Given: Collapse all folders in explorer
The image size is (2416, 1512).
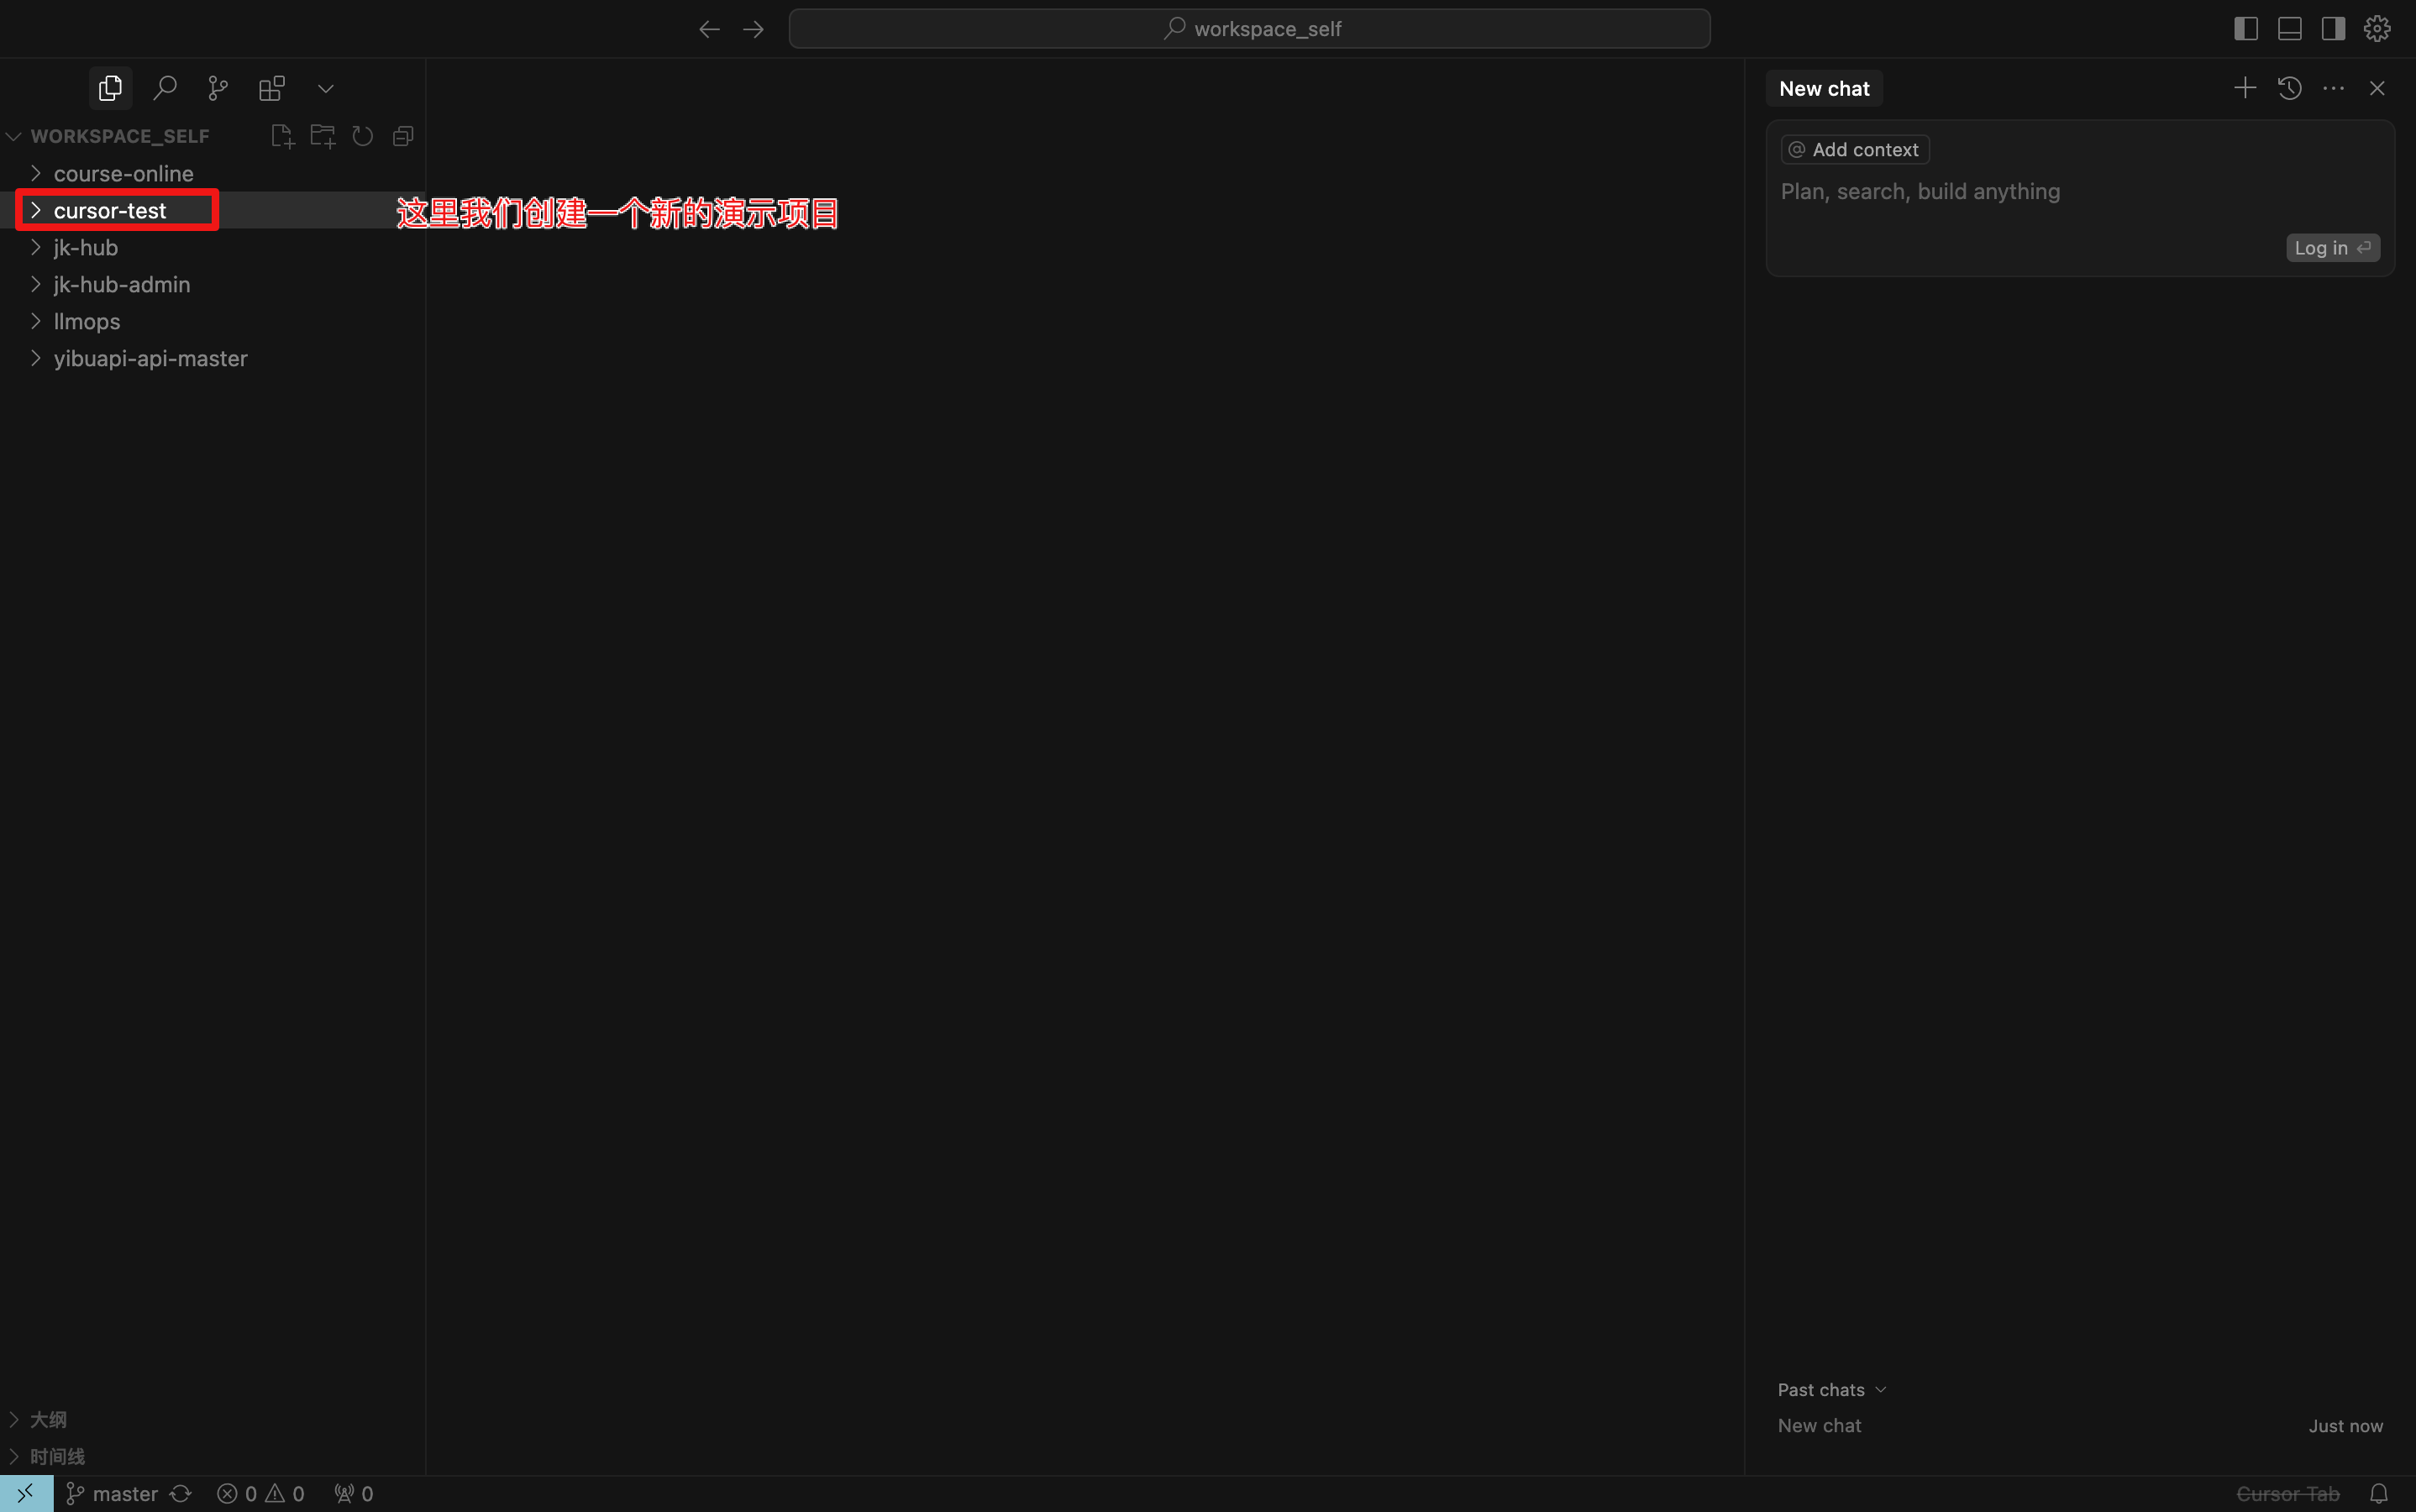Looking at the screenshot, I should [x=403, y=136].
